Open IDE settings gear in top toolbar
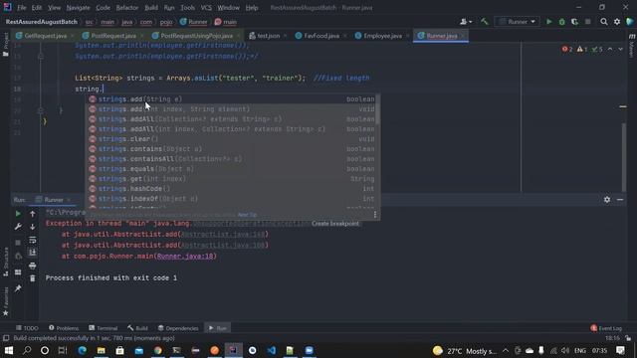637x358 pixels. click(617, 22)
